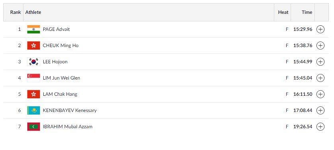Expand details for PAGE Advait's result
Viewport: 334px width, 150px height.
[320, 29]
